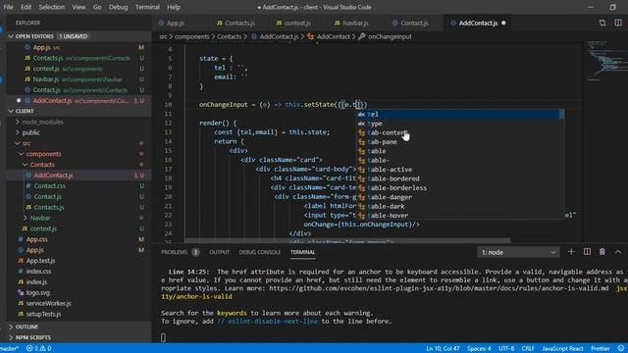Collapse the Contacts folder in explorer
Screen dimensions: 628x353
(42, 165)
